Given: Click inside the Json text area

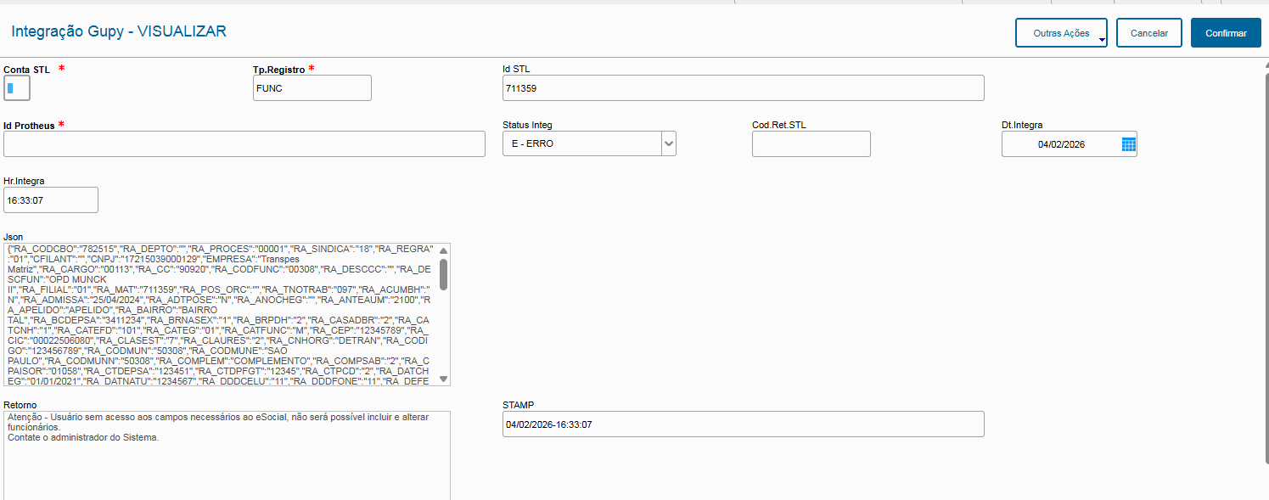Looking at the screenshot, I should [x=221, y=314].
